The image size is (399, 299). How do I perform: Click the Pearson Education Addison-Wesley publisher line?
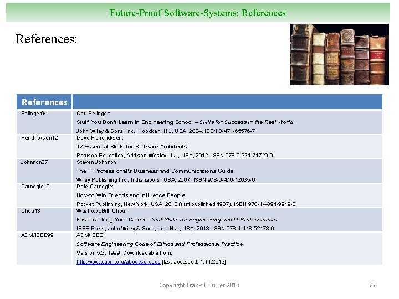point(175,156)
